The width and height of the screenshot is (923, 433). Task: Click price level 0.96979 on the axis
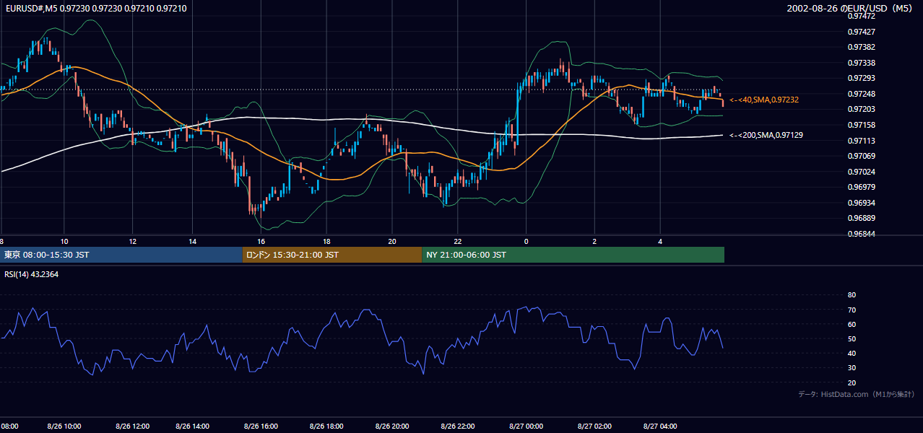[861, 187]
